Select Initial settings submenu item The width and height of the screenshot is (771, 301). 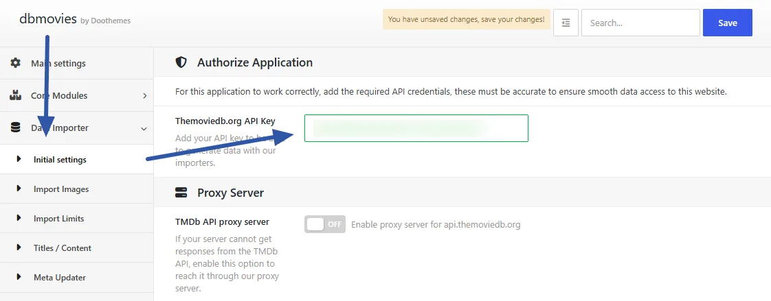tap(77, 159)
